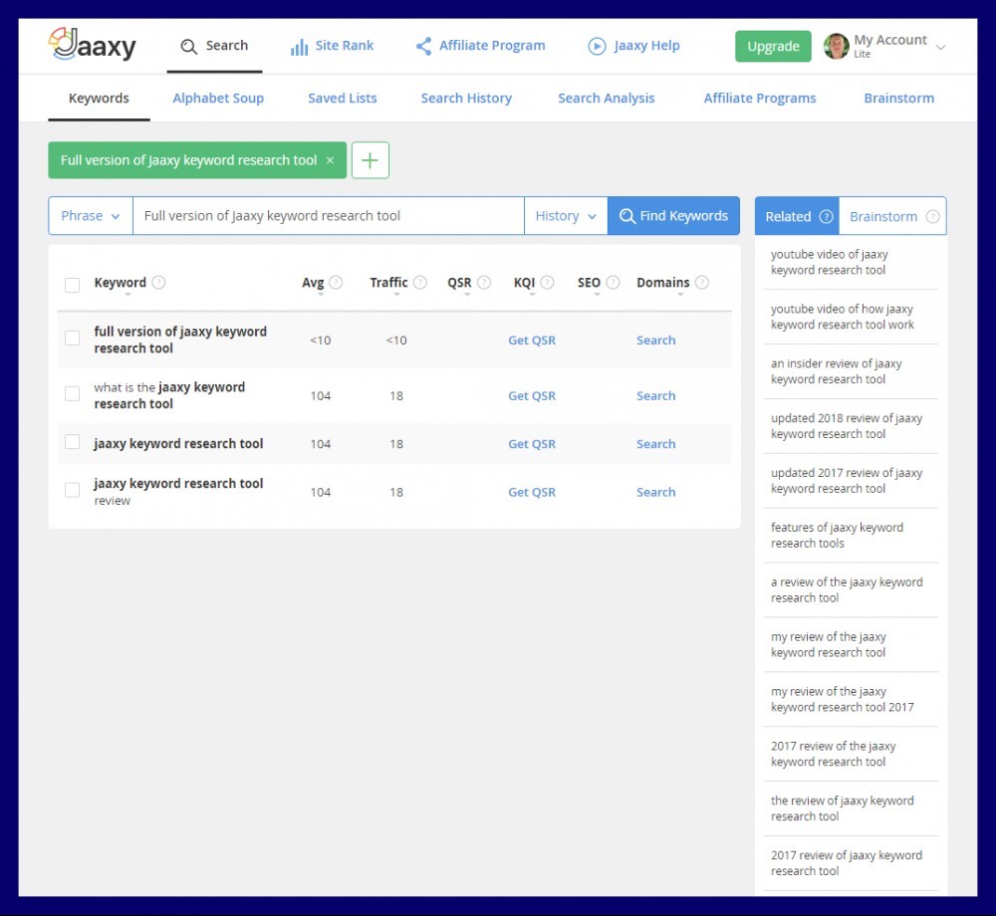This screenshot has width=996, height=916.
Task: Click Jaaxy Help in the top navigation
Action: pos(633,46)
